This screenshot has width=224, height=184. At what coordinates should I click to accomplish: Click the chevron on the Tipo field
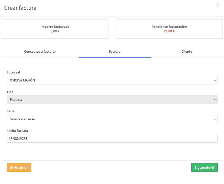215,100
